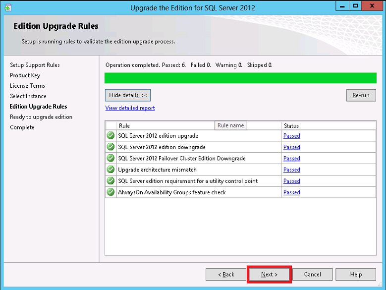This screenshot has height=290, width=386.
Task: Open Passed status for AlwaysOn Availability Groups check
Action: click(292, 192)
